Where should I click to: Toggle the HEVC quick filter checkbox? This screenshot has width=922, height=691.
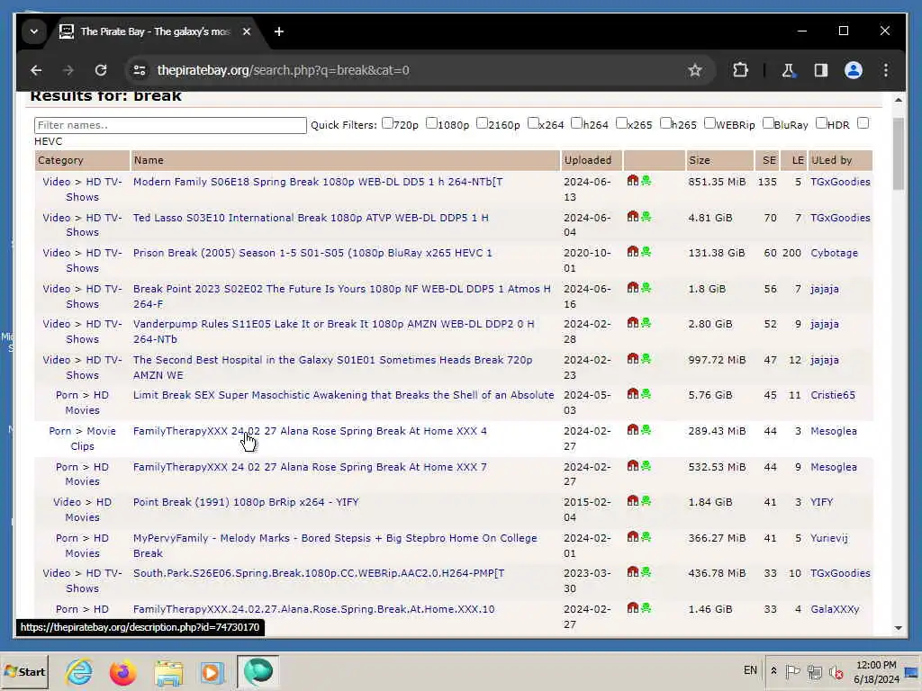pyautogui.click(x=863, y=123)
